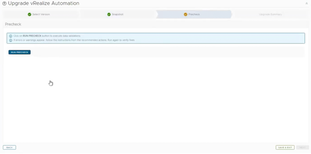Click the upgrade arrow icon beside title
This screenshot has height=154, width=311.
click(4, 3)
